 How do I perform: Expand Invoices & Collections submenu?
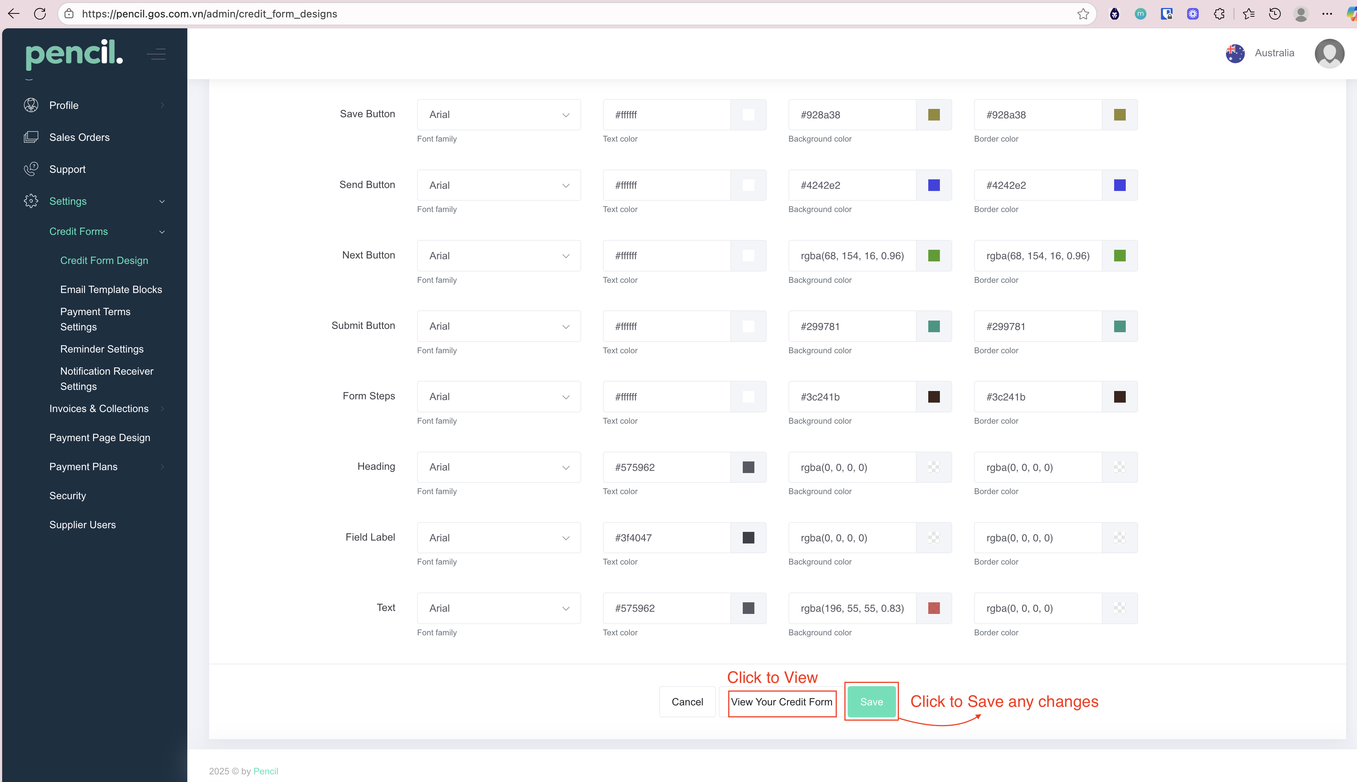(162, 409)
